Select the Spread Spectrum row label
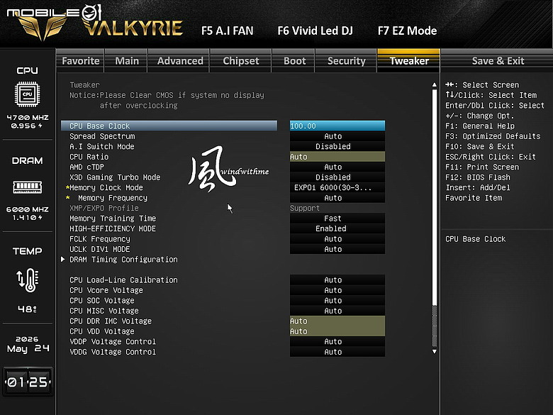The width and height of the screenshot is (553, 415). point(102,136)
